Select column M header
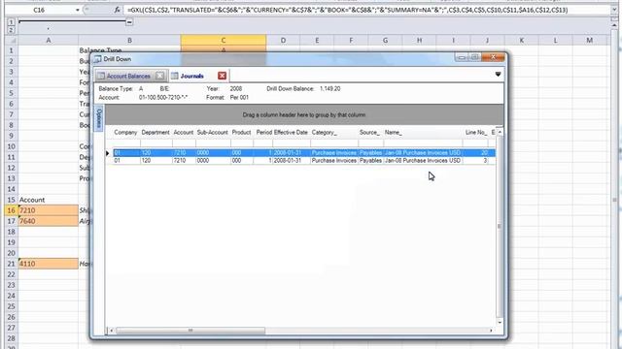 589,40
